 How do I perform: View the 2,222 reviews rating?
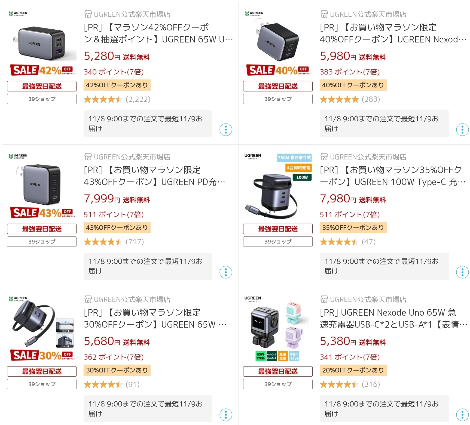[x=117, y=99]
